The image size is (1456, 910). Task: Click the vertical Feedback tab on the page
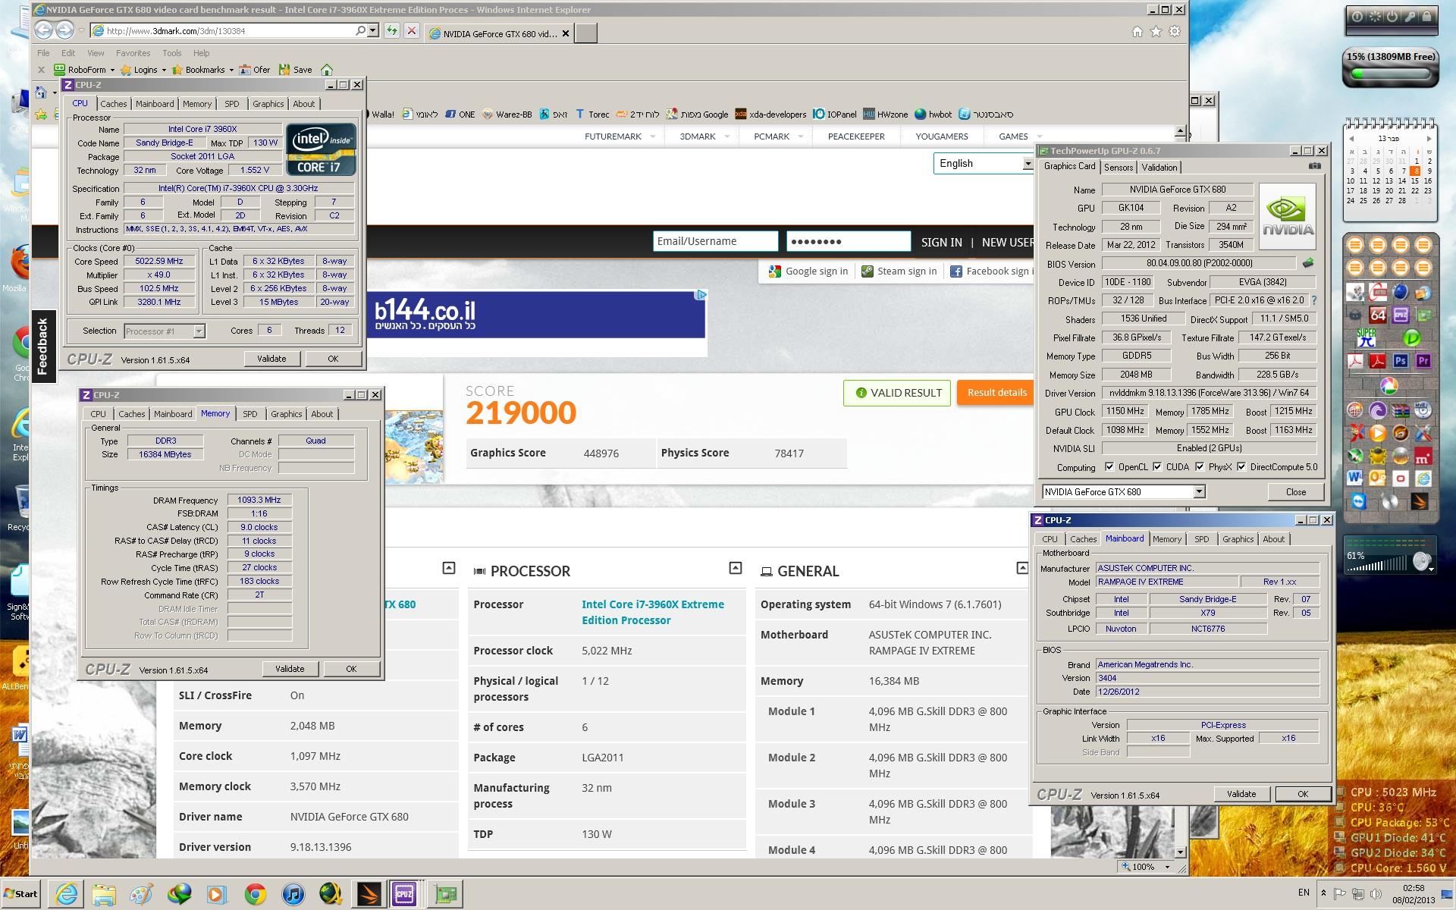(42, 346)
